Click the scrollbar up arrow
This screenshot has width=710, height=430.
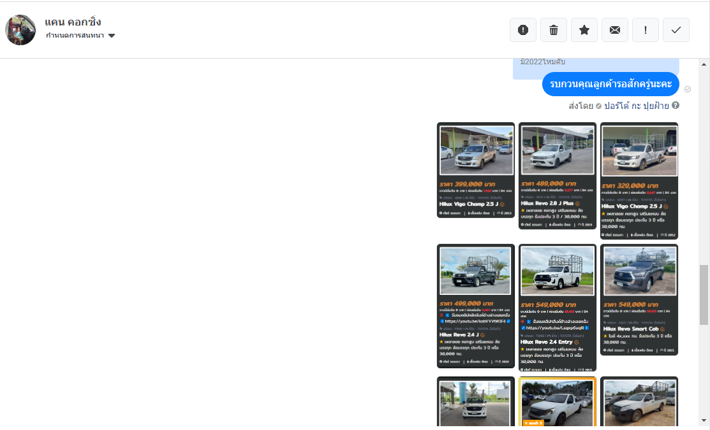[704, 65]
